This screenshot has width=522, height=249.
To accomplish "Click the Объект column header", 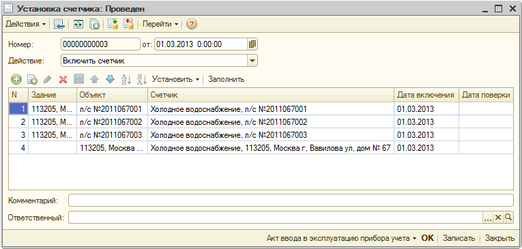I will [x=112, y=95].
